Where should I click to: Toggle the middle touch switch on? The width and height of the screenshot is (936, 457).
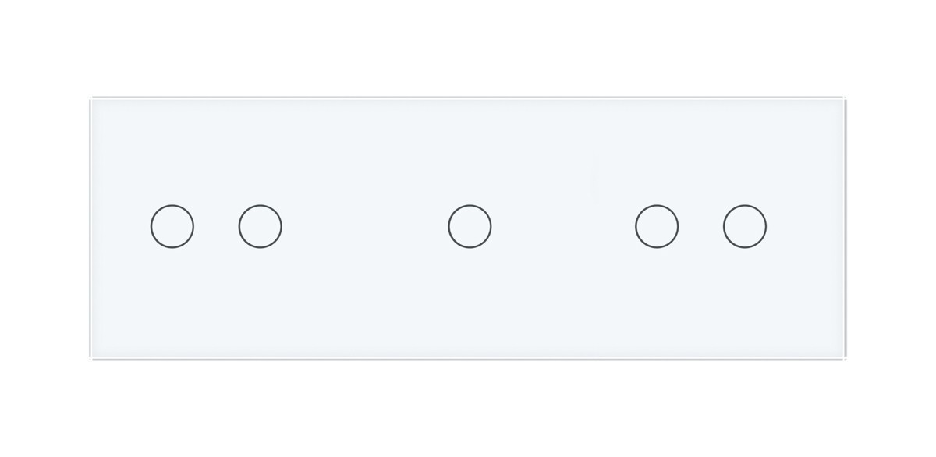click(470, 227)
